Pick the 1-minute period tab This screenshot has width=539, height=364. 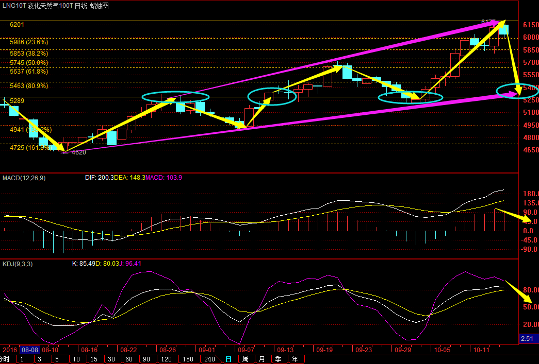(x=22, y=359)
